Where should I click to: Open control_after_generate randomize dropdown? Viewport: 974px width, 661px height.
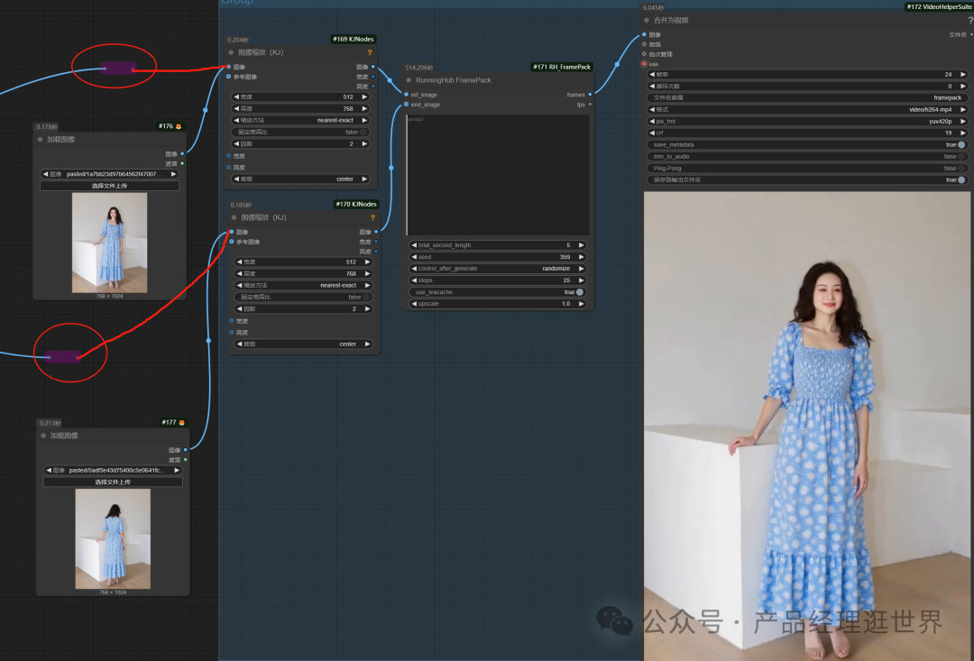497,269
